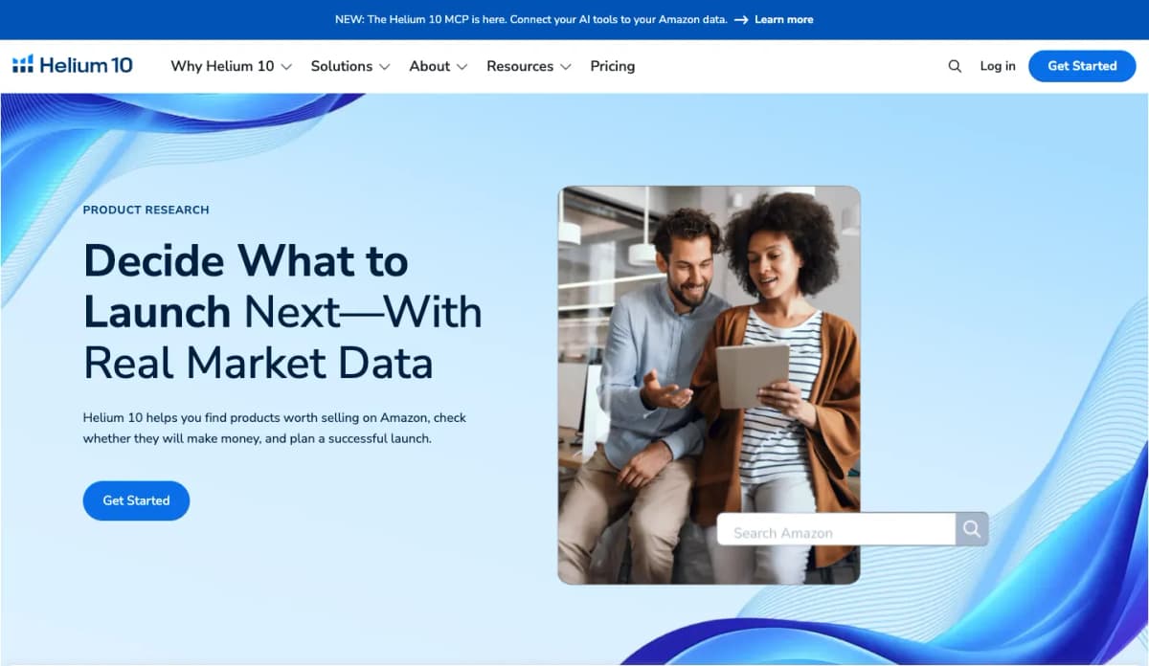Open the About dropdown menu
This screenshot has height=666, width=1149.
(438, 66)
